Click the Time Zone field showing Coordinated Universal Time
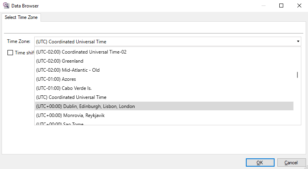308x169 pixels. click(168, 41)
